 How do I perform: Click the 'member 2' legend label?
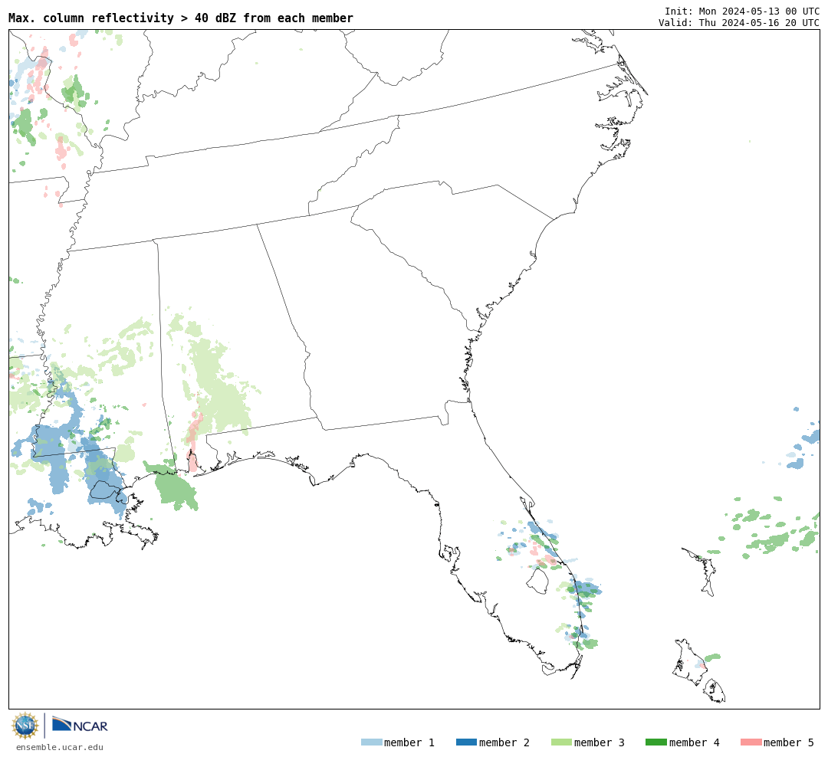[504, 742]
